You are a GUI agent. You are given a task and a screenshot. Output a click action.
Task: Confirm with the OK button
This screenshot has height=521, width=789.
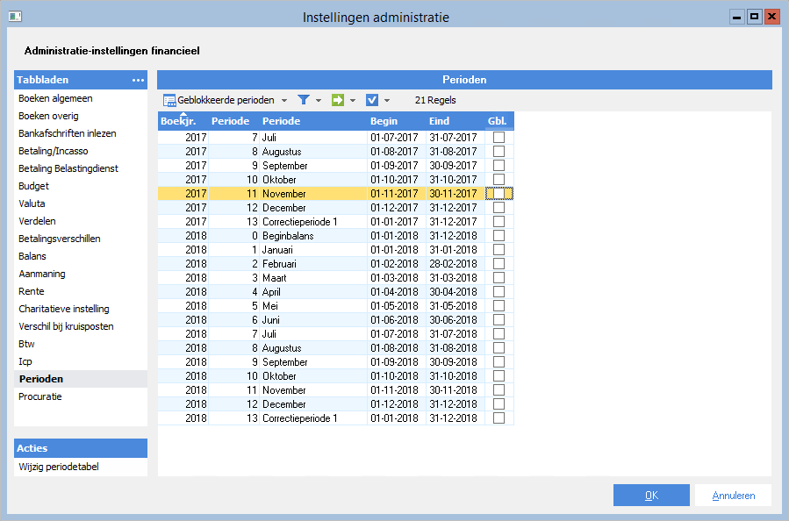[x=651, y=496]
